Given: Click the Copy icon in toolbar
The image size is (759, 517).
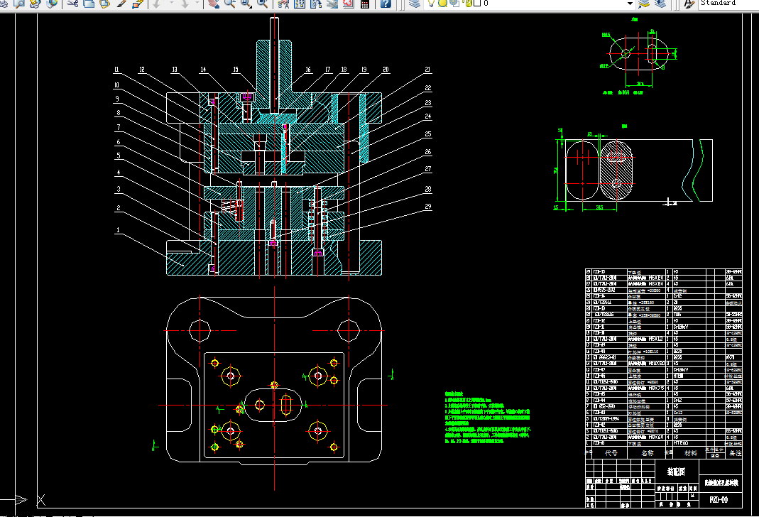Looking at the screenshot, I should pos(89,4).
